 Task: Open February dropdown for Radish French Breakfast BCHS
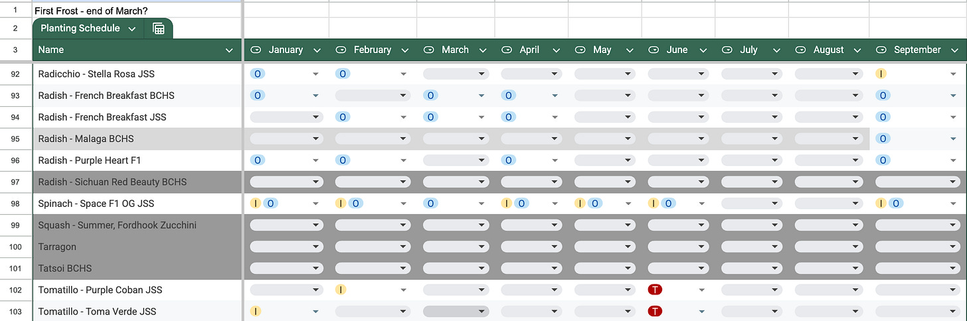pyautogui.click(x=372, y=96)
